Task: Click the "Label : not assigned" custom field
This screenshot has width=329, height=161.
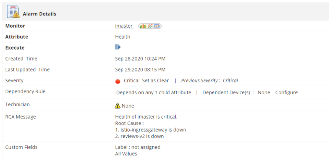Action: tap(138, 147)
